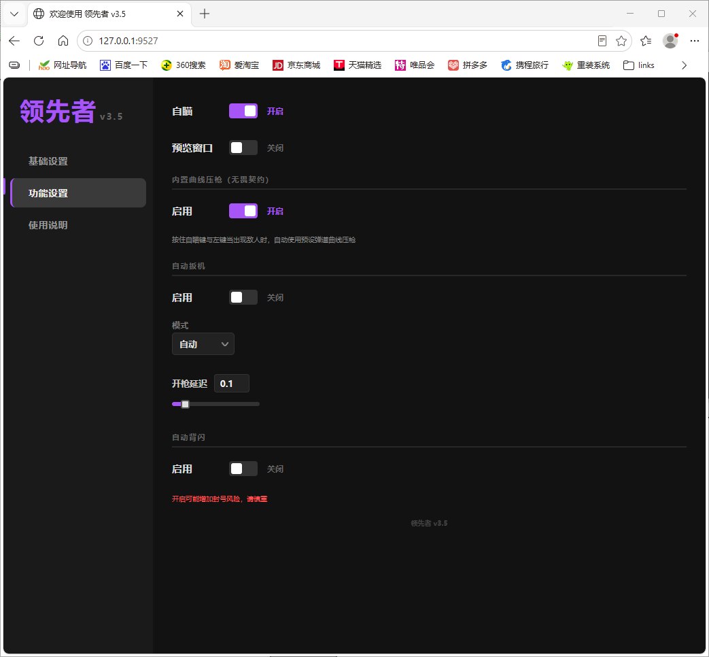Switch to 基础设置 section
Viewport: 709px width, 657px height.
77,161
